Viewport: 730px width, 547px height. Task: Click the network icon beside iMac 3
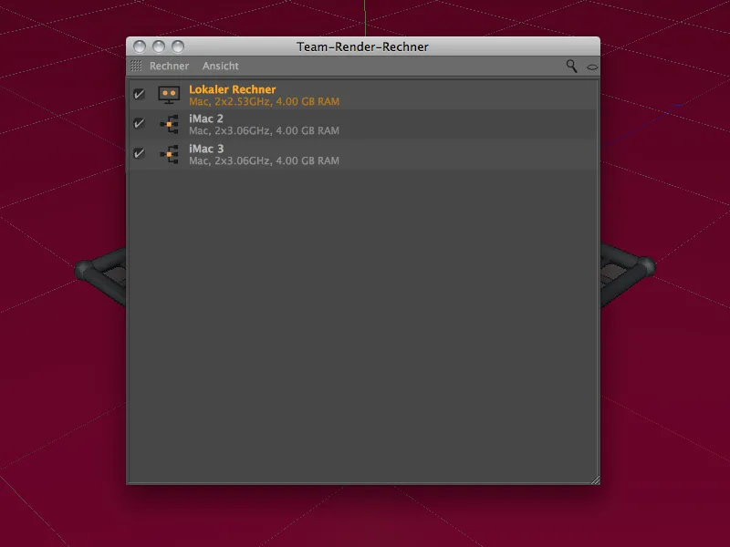pos(168,154)
